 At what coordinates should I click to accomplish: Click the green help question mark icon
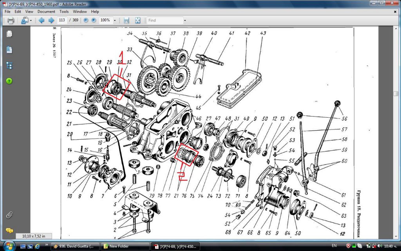(9, 81)
